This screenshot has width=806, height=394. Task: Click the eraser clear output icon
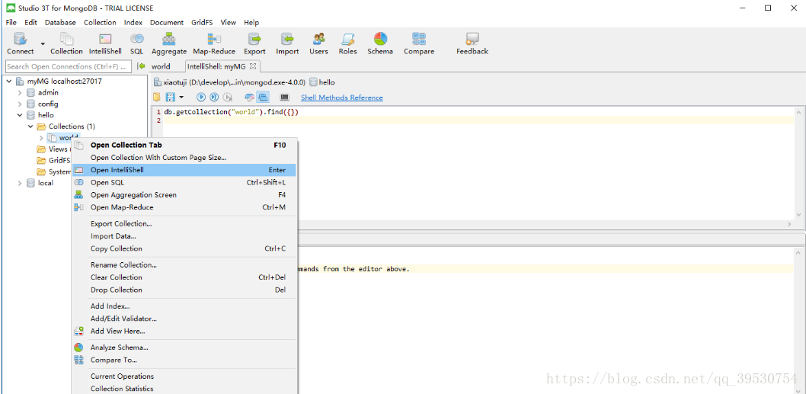(250, 98)
